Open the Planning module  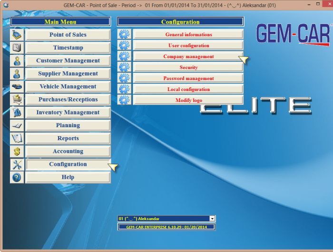point(68,125)
